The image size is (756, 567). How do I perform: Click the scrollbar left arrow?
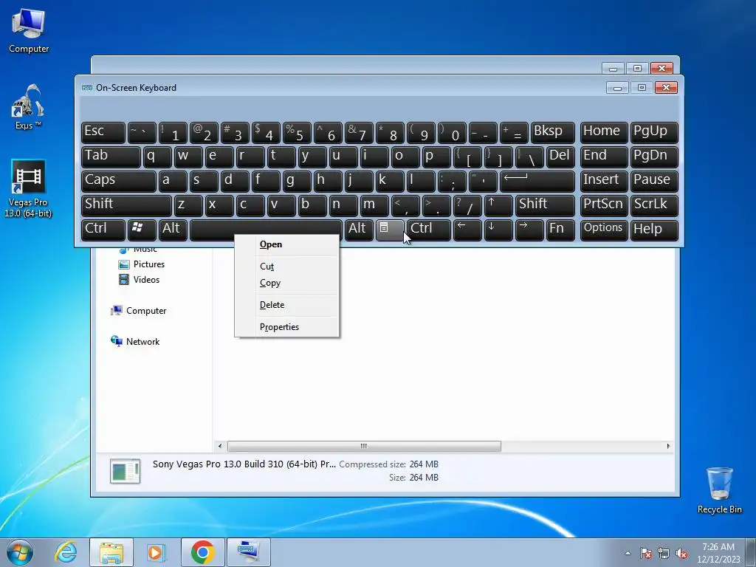tap(220, 446)
